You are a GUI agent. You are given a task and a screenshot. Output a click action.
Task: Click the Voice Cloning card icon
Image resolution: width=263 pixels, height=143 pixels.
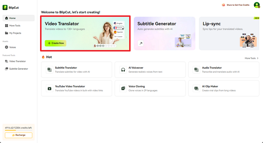point(123,88)
